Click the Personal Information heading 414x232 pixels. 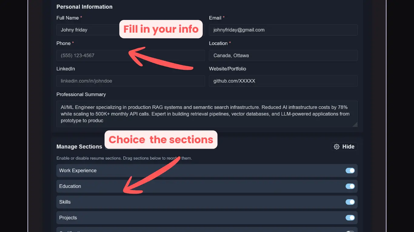pos(84,7)
